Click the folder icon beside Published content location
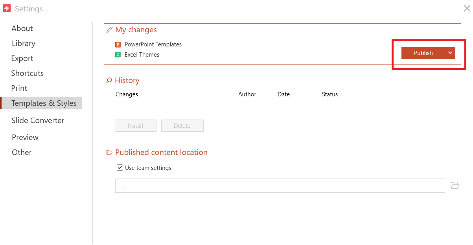473x245 pixels. pyautogui.click(x=109, y=152)
